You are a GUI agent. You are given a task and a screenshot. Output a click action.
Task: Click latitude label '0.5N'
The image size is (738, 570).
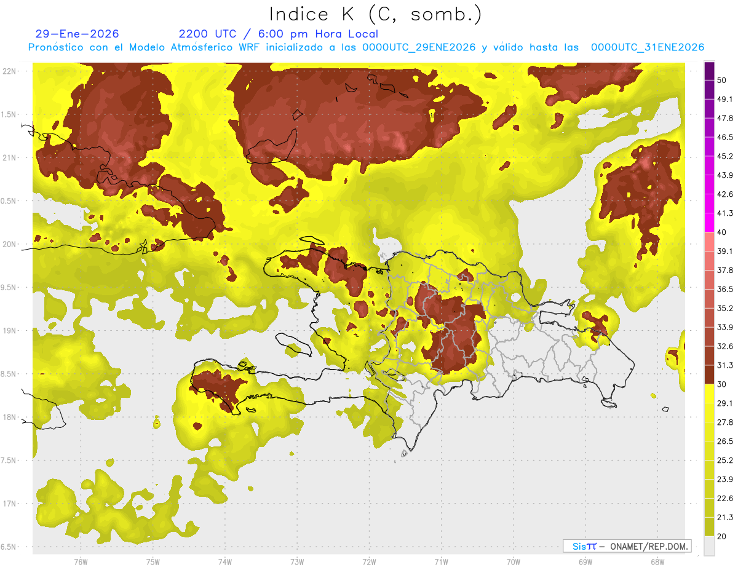(9, 201)
